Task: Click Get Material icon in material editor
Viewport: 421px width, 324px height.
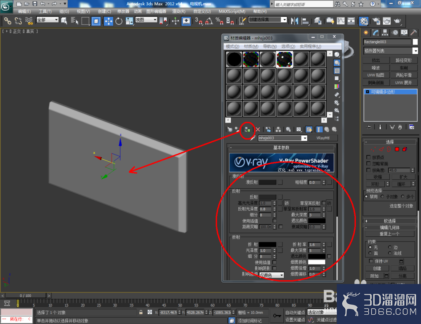Action: (229, 130)
